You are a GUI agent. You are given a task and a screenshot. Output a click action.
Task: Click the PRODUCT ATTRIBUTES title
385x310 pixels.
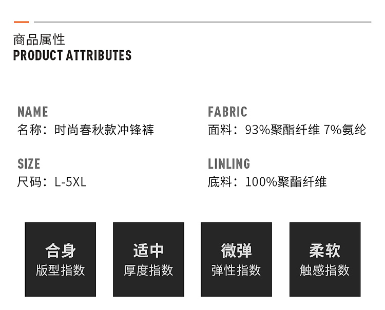[x=72, y=55]
